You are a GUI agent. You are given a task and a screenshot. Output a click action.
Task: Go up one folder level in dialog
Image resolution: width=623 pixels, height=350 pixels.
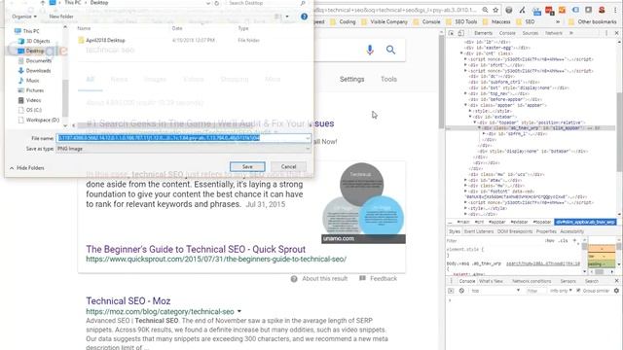point(42,3)
